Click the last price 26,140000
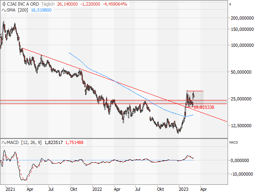This screenshot has height=192, width=256. coord(68,4)
